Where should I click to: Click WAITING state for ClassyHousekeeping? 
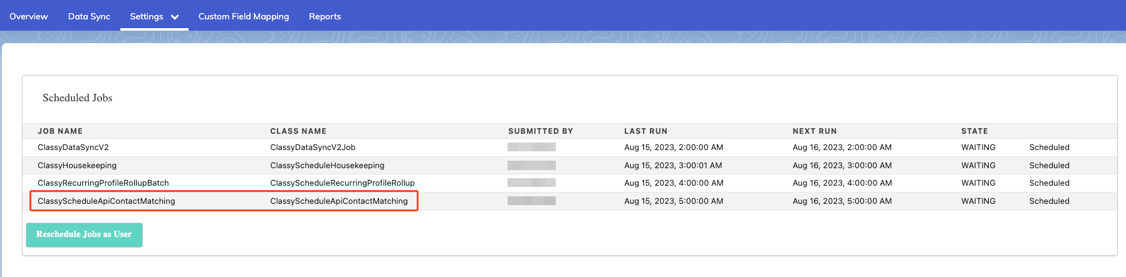(x=978, y=166)
